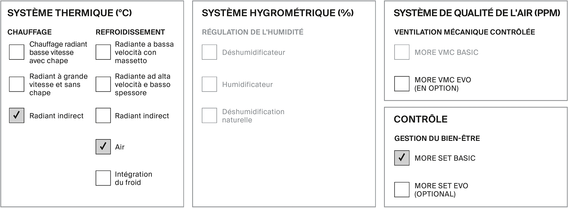568x208 pixels.
Task: Tick the Déshumidificateur checkbox
Action: [x=209, y=52]
